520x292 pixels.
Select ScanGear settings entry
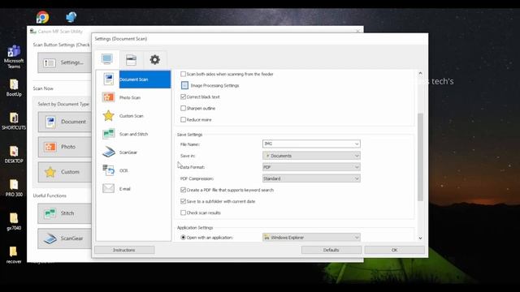[128, 152]
